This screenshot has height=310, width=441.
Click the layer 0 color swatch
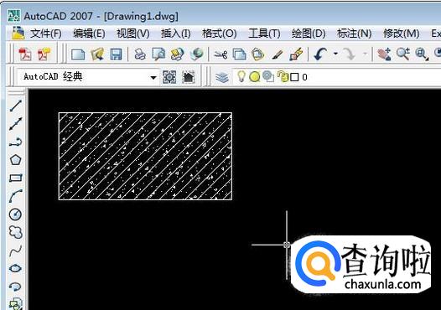[294, 77]
